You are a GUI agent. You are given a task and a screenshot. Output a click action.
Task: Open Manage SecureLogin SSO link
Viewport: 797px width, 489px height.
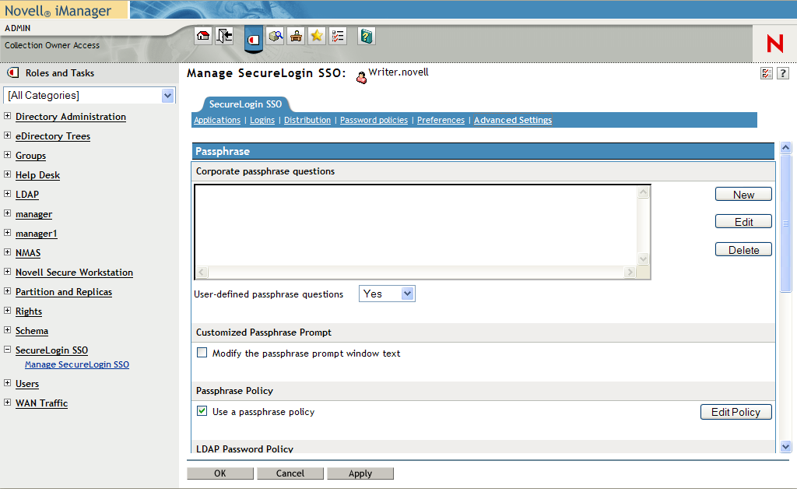tap(77, 364)
